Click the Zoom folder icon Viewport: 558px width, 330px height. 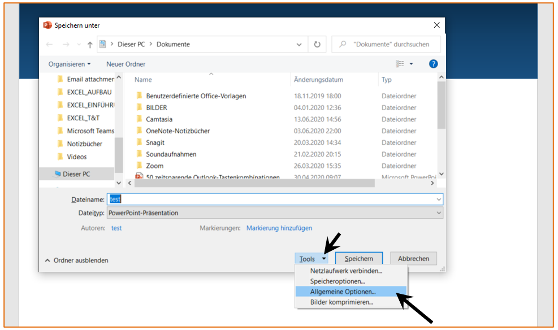(140, 166)
